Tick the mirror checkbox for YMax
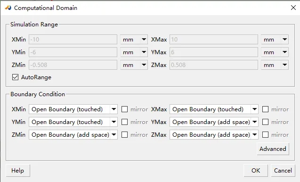300x182 pixels. [265, 122]
